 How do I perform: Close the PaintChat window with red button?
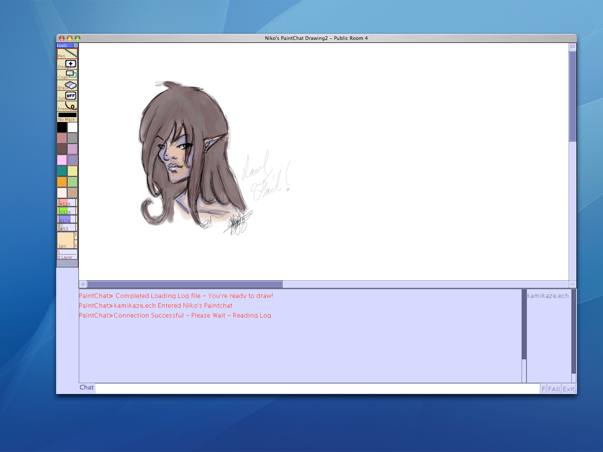[x=61, y=38]
